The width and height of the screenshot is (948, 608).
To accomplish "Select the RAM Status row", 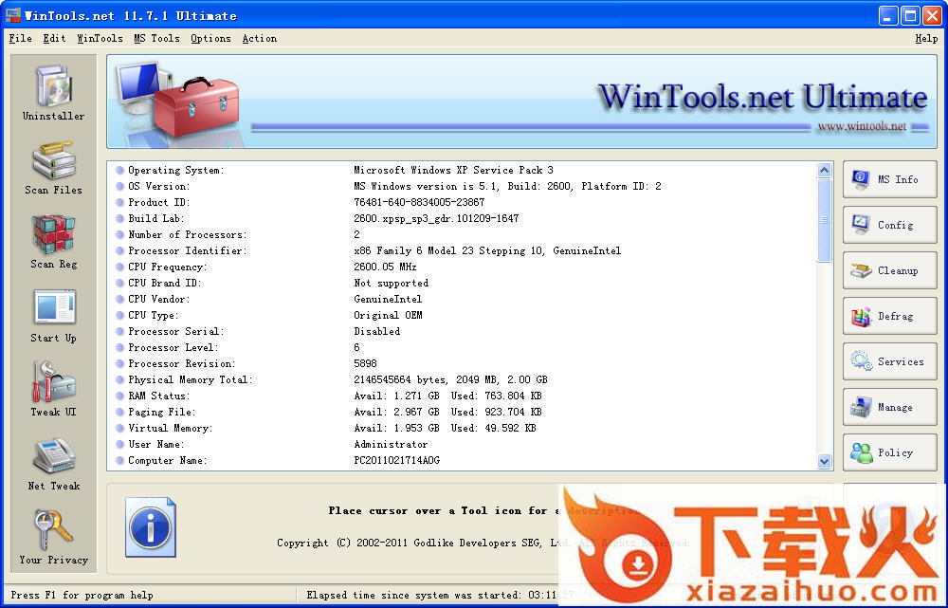I will coord(462,396).
